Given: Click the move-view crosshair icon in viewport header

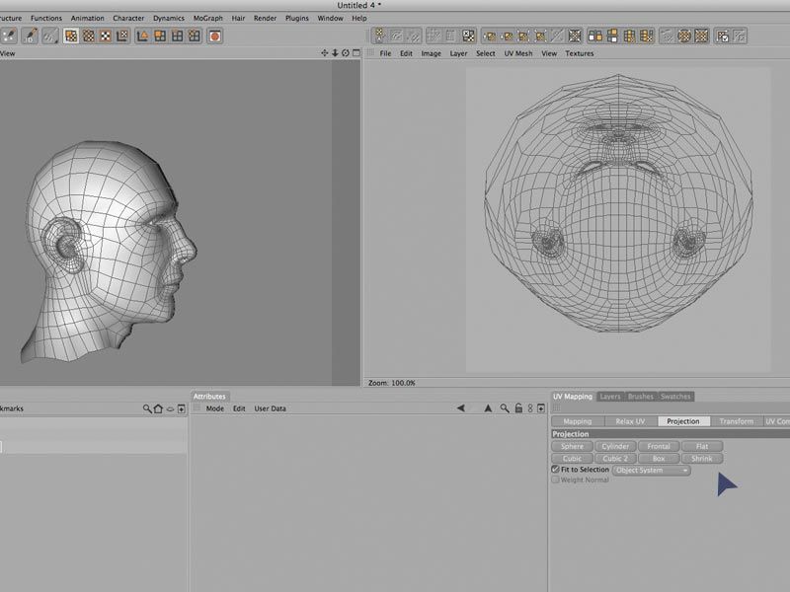Looking at the screenshot, I should click(x=324, y=53).
